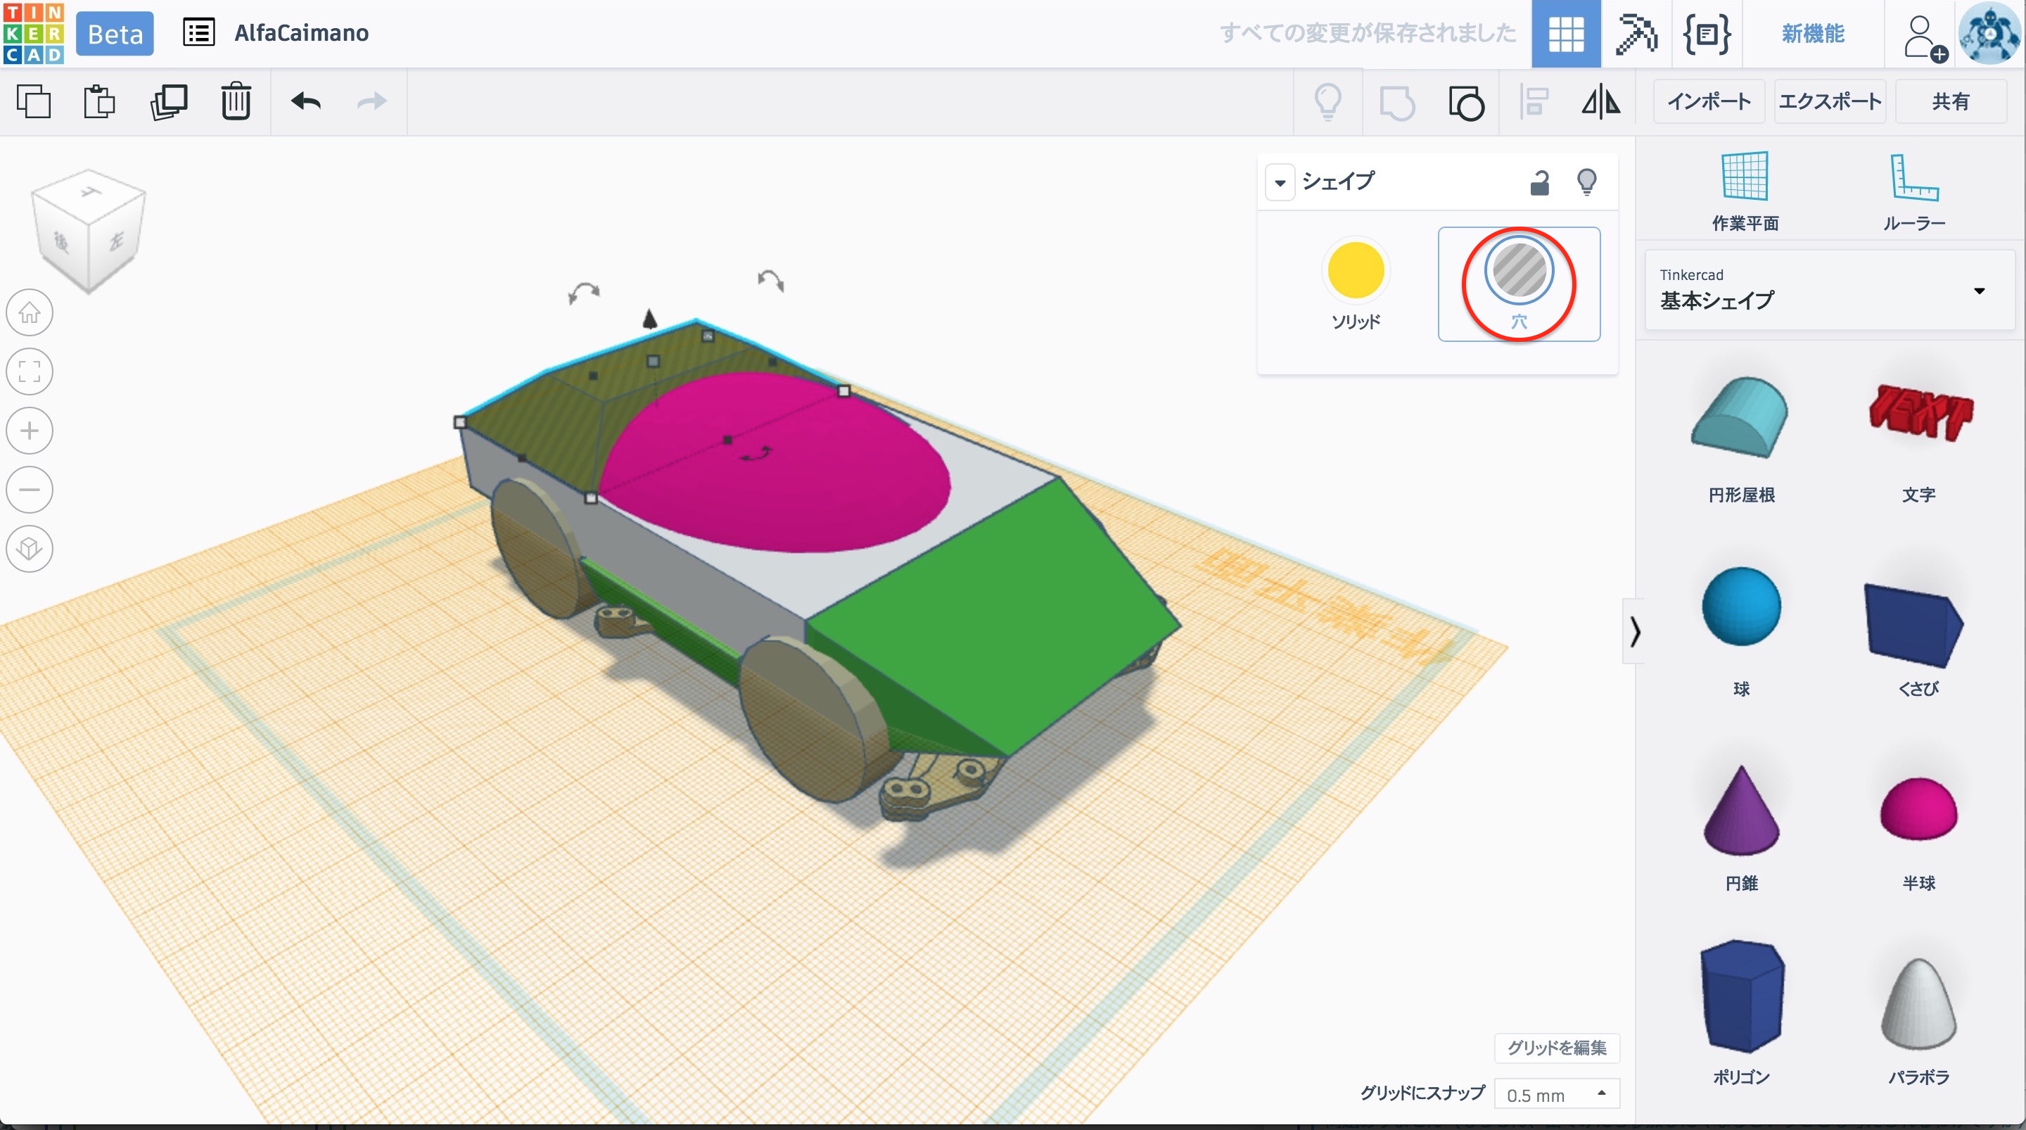
Task: Click the グリッドを編集 button
Action: point(1557,1048)
